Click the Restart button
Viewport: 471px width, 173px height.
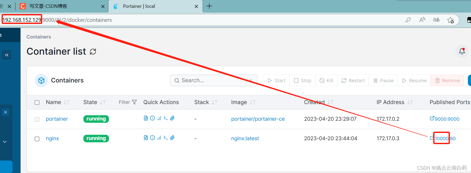pyautogui.click(x=353, y=81)
